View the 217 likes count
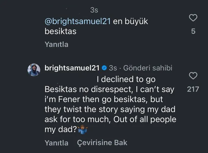The image size is (208, 153). tap(193, 89)
